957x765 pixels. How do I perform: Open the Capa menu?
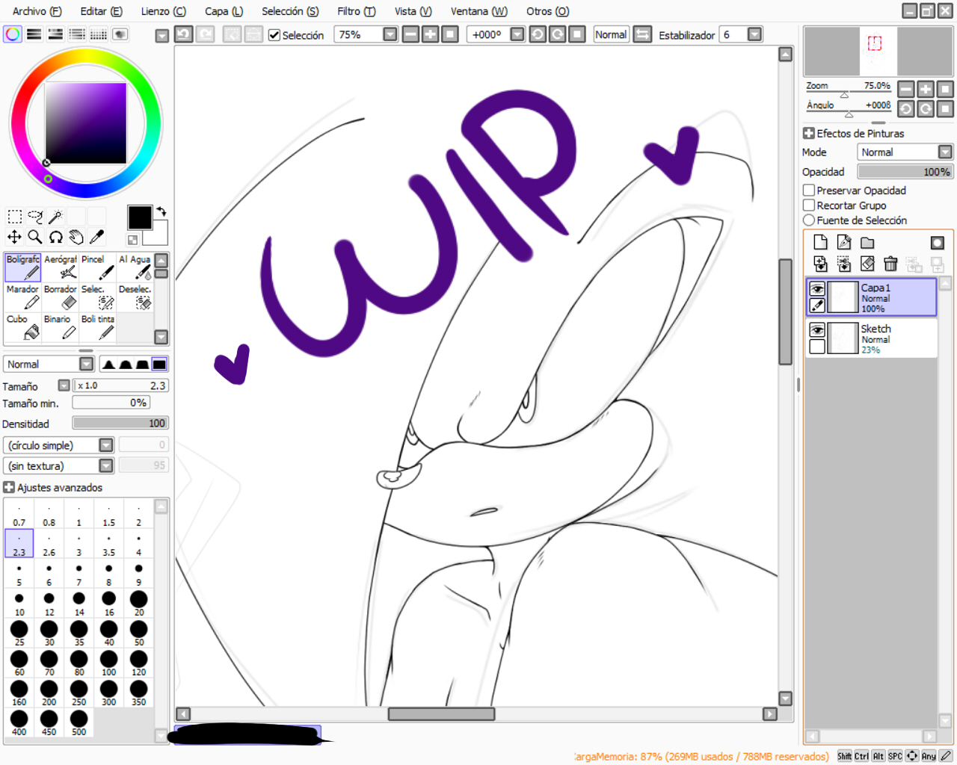point(224,11)
